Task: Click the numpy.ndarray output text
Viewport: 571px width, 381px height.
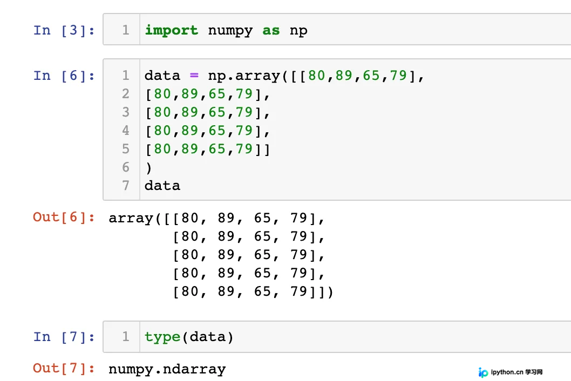Action: (x=167, y=369)
